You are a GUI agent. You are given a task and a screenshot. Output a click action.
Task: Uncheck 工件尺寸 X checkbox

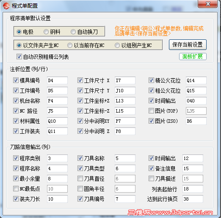point(80,80)
